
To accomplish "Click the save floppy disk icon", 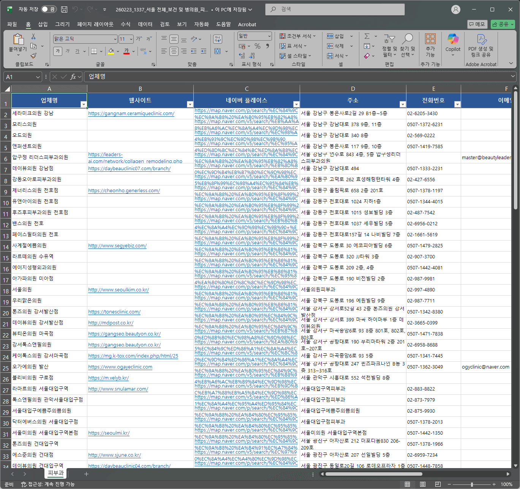I will pyautogui.click(x=64, y=9).
